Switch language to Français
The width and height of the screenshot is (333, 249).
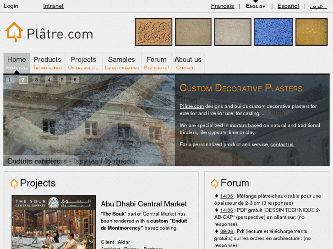(222, 6)
